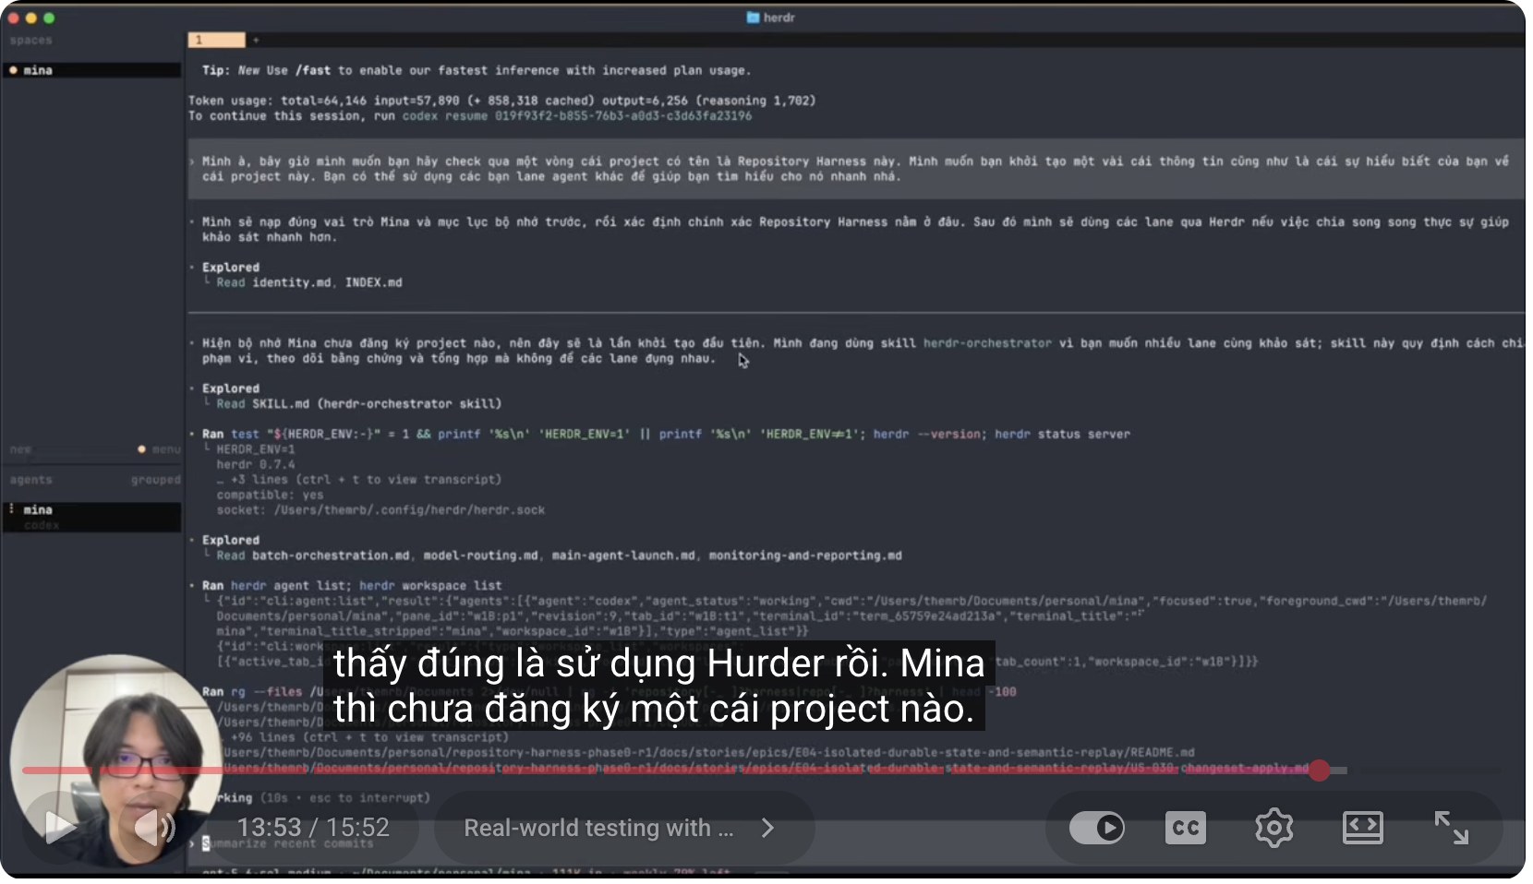Select the mina codex agent
Image resolution: width=1533 pixels, height=884 pixels.
click(91, 517)
